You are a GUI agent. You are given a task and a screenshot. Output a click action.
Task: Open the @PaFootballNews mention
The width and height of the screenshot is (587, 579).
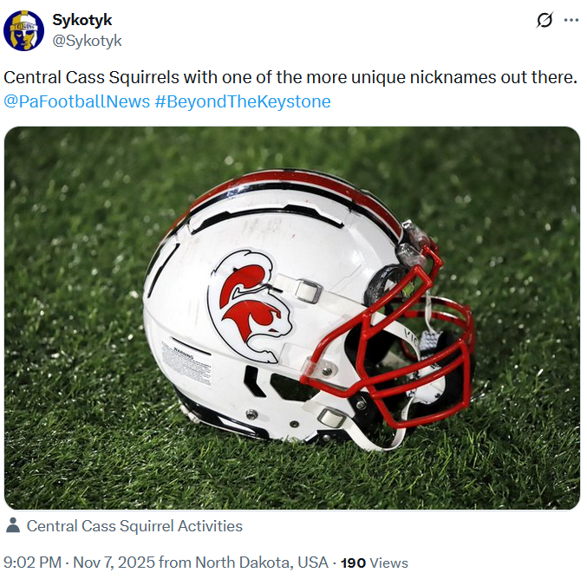(x=76, y=101)
